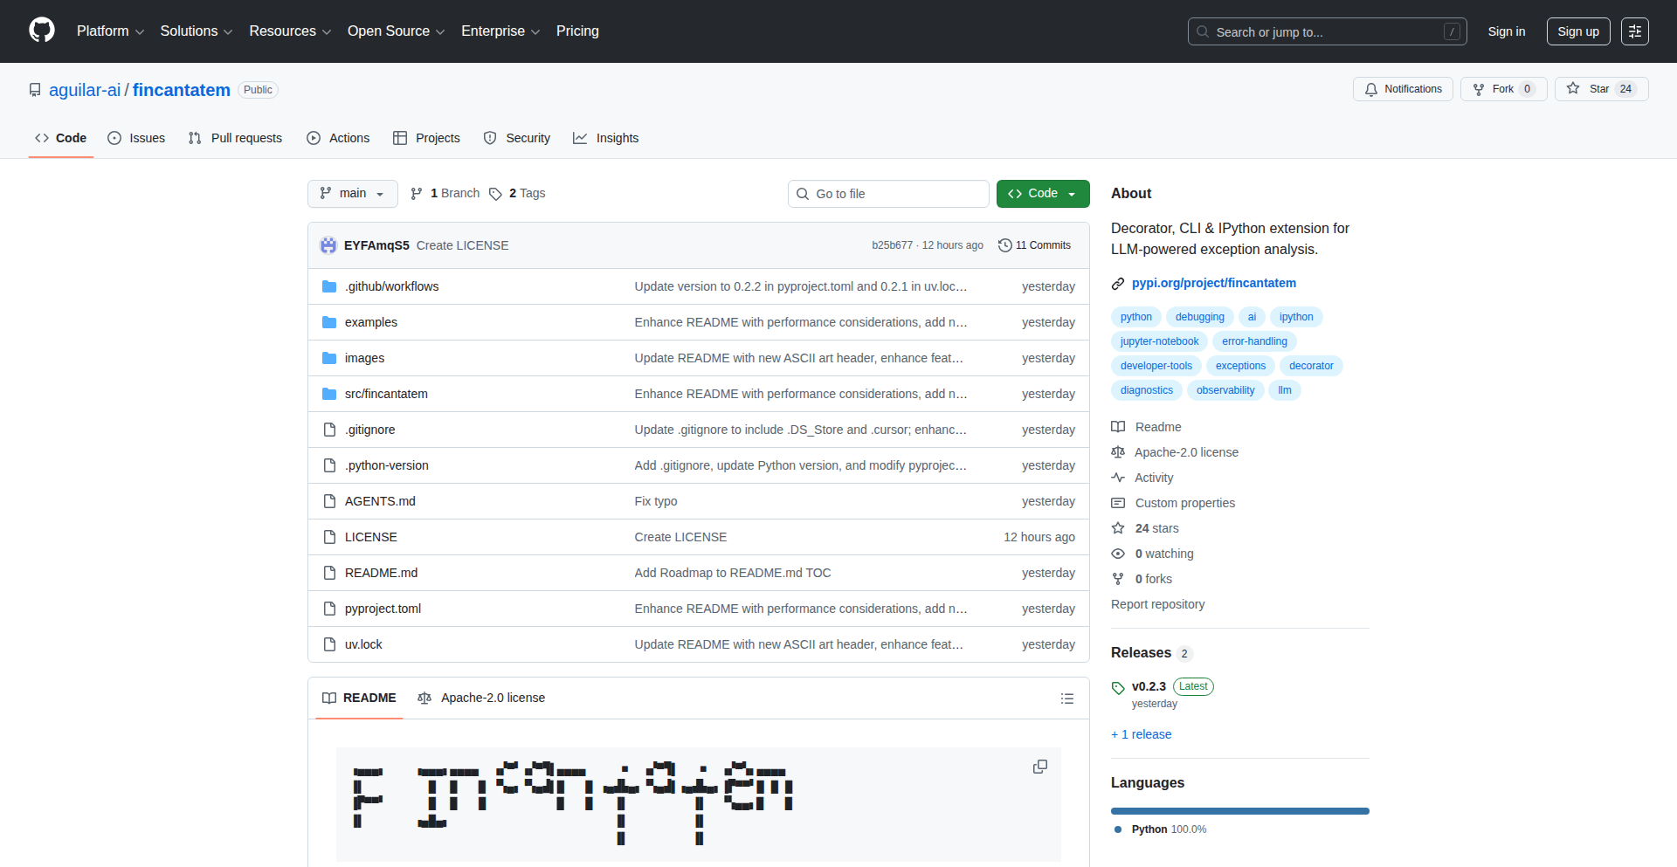Click the Go to file search box
The height and width of the screenshot is (867, 1677).
point(888,194)
